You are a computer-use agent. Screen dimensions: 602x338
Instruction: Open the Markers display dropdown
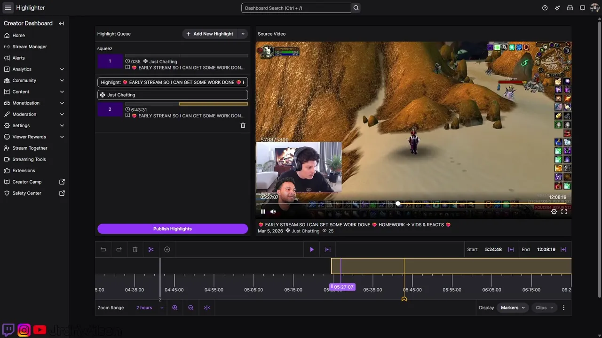(513, 307)
